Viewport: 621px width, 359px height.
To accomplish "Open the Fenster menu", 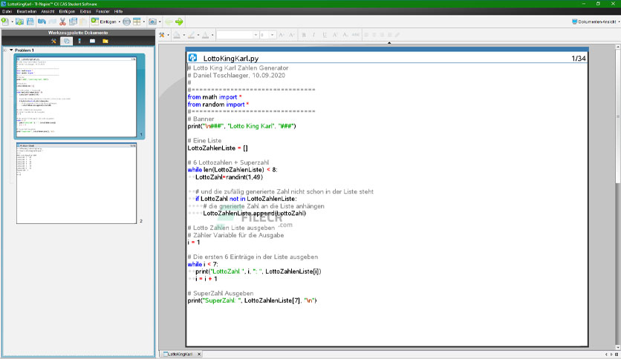I will point(103,11).
